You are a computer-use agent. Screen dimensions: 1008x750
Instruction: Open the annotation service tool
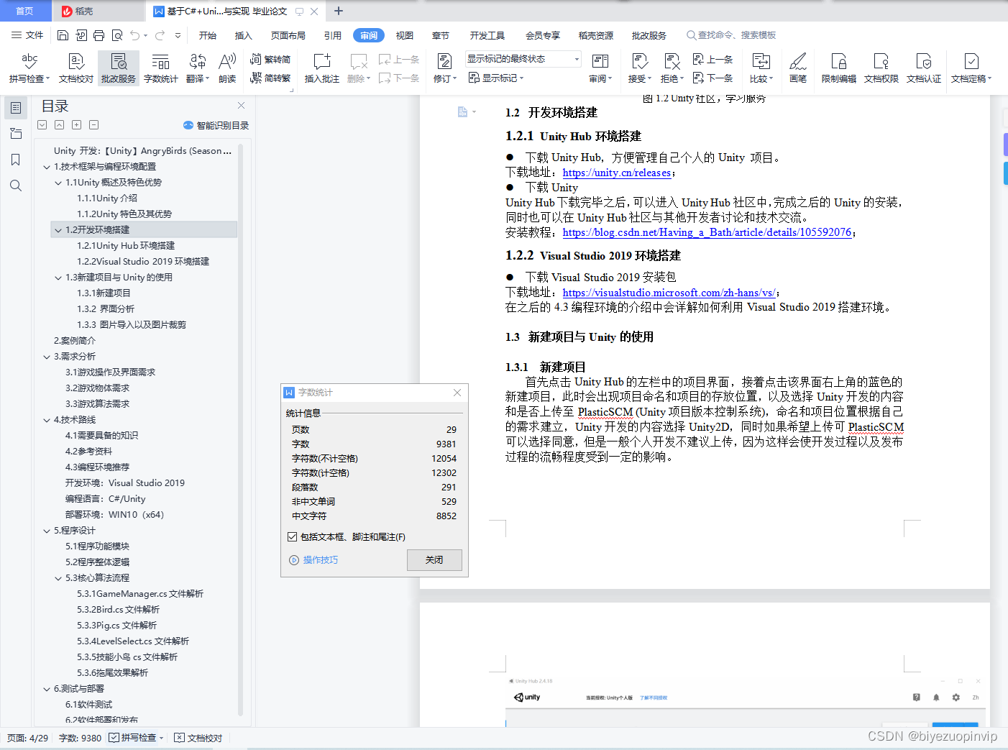pos(119,68)
